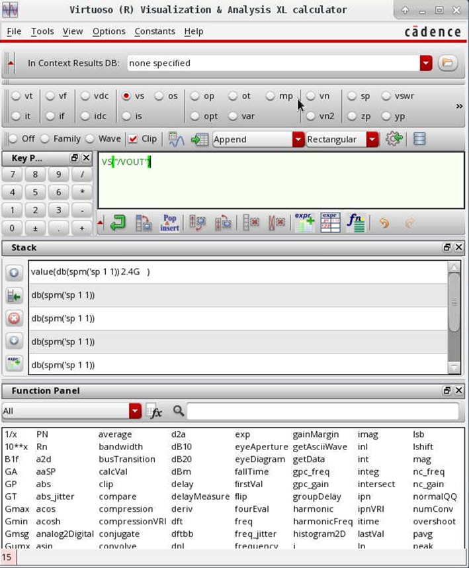
Task: Click the display table icon
Action: (200, 139)
